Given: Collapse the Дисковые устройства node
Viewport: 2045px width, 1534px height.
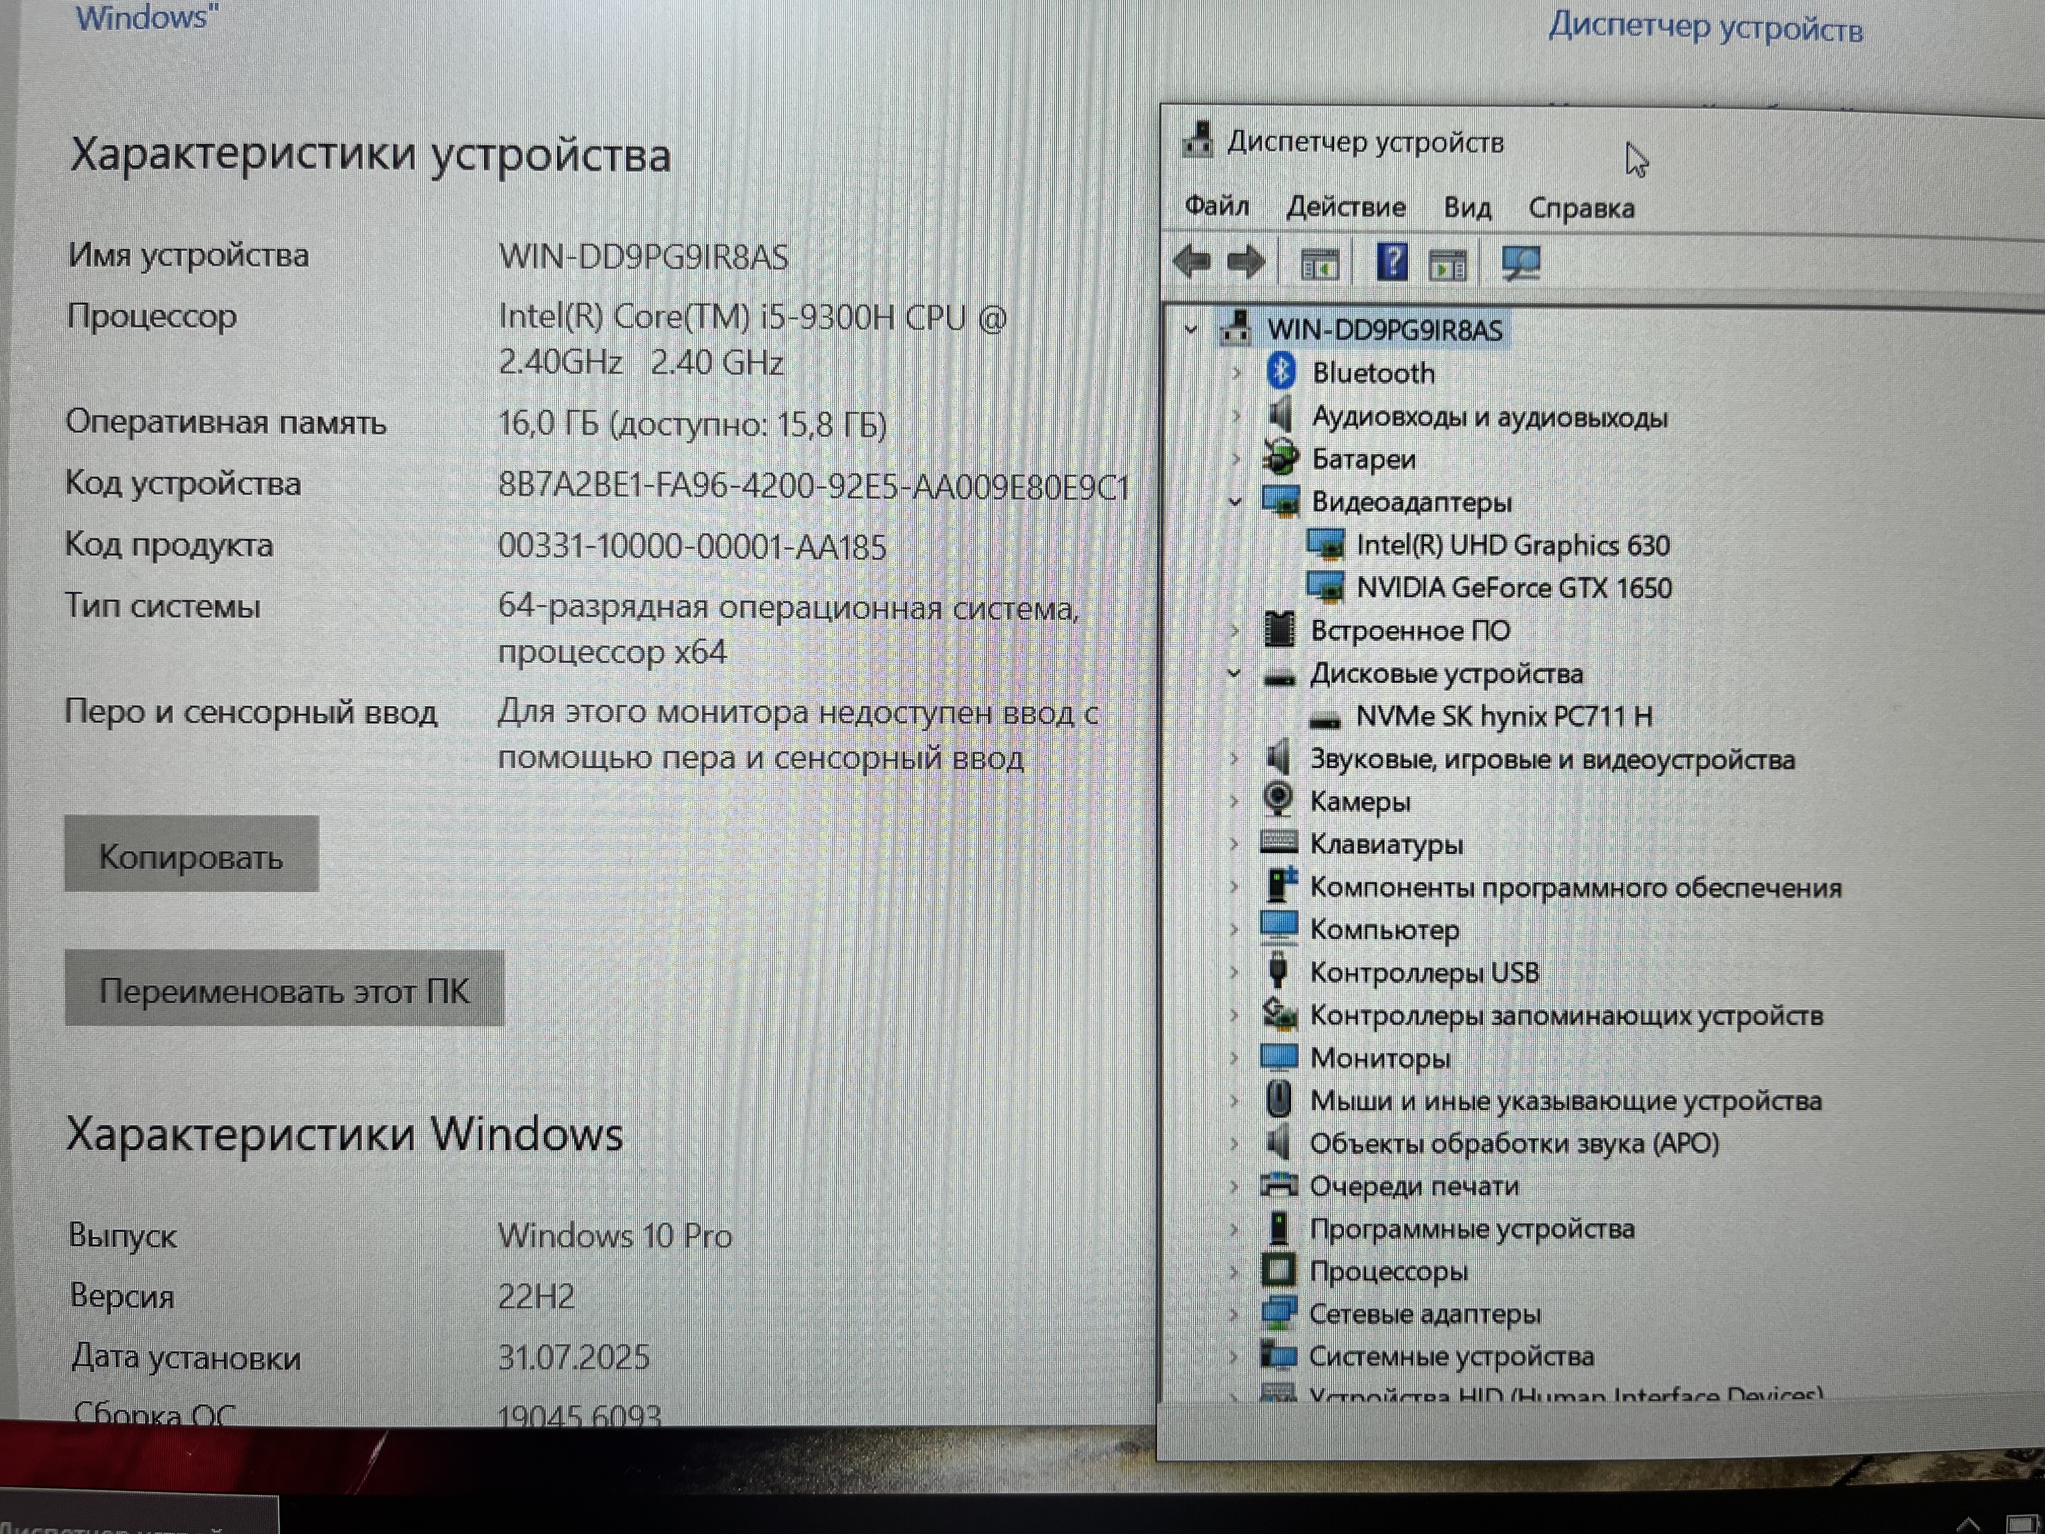Looking at the screenshot, I should click(1234, 674).
